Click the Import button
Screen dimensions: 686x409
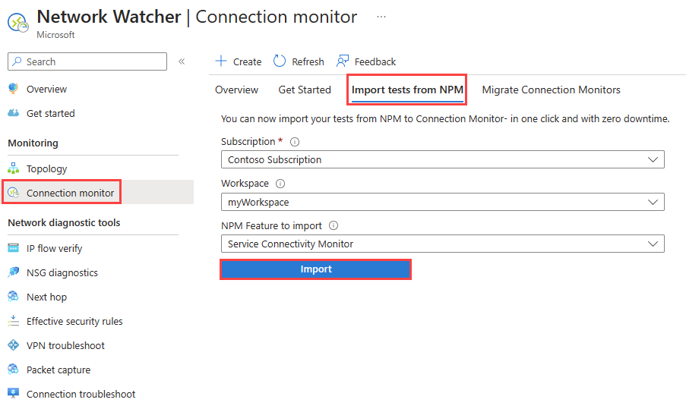(315, 269)
